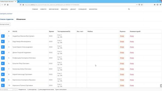The image size is (162, 91).
Task: Open a new browser tab
Action: (x=18, y=2)
